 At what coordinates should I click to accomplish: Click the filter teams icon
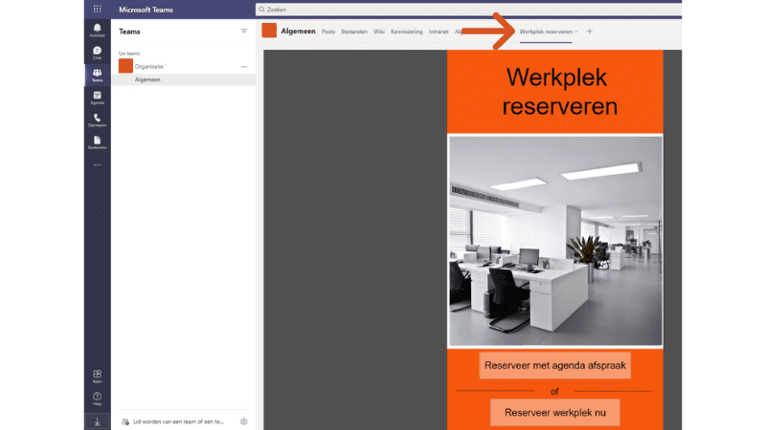(244, 32)
